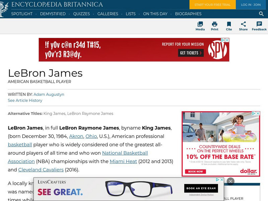Open citation options via the Cite icon
Viewport: 268px width, 201px height.
click(x=229, y=26)
